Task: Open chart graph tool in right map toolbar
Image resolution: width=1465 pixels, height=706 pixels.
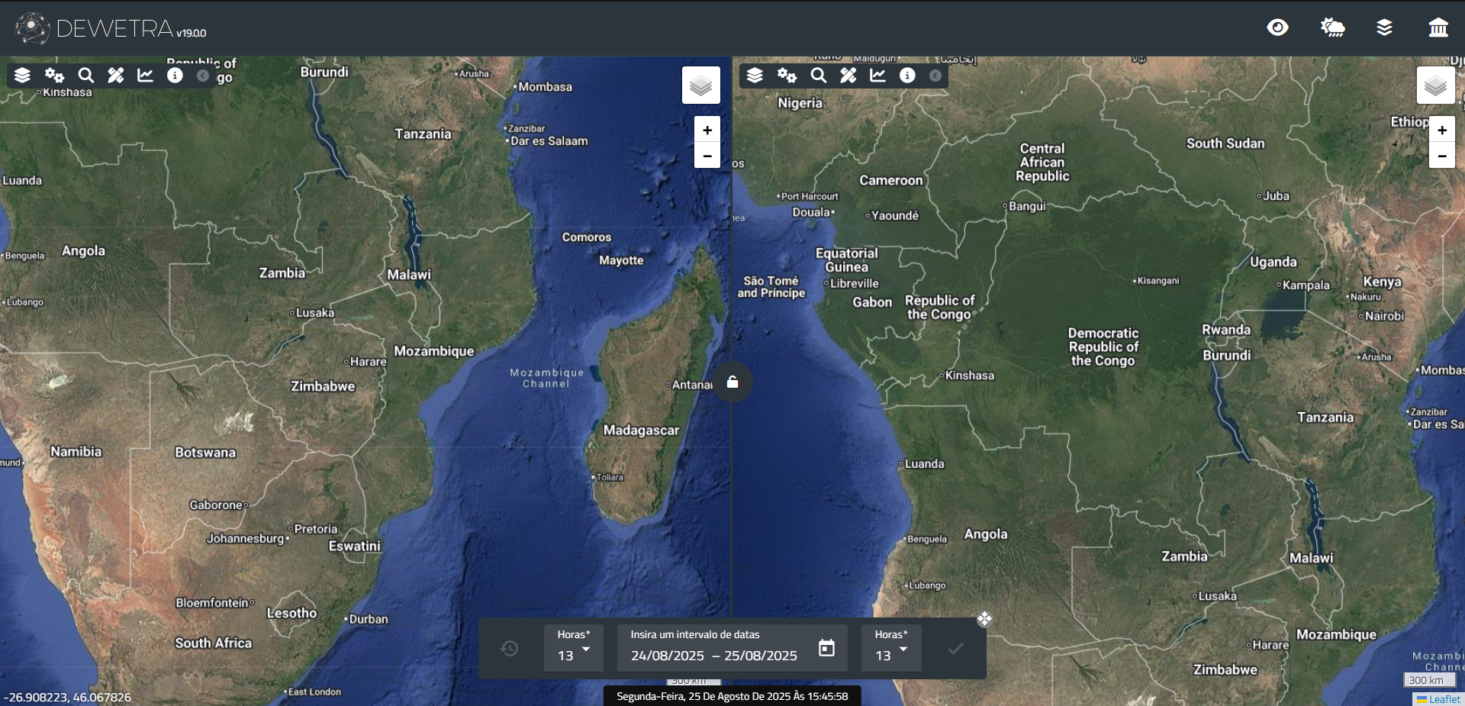Action: (x=877, y=76)
